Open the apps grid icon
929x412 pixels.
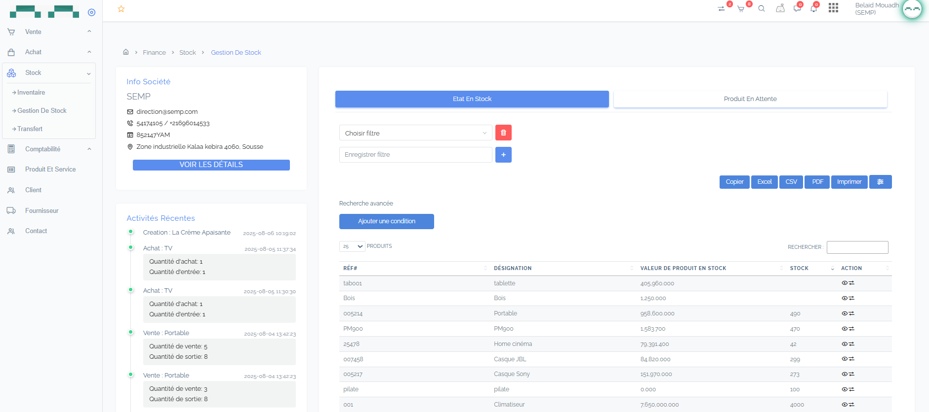pyautogui.click(x=833, y=8)
